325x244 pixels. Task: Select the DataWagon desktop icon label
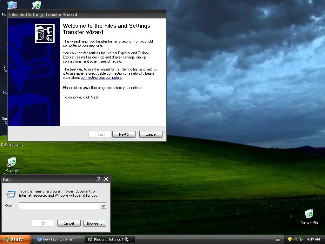coord(12,145)
